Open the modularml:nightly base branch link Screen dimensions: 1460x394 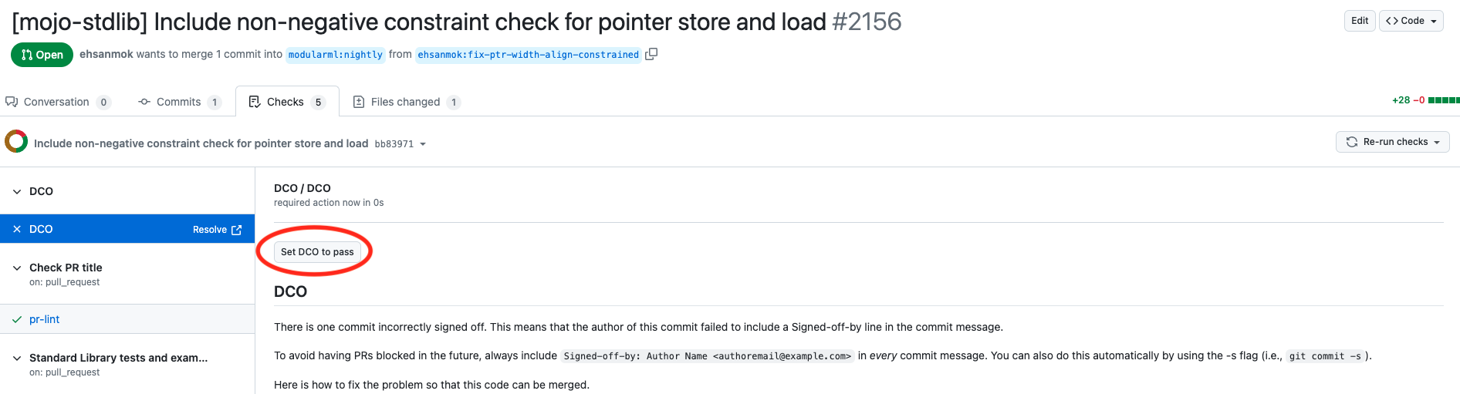pos(336,55)
